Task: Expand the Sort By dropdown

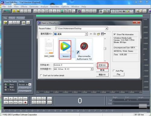Action: [x=30, y=84]
